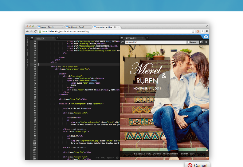Viewport: 243px width, 167px height.
Task: Open preview settings gear icon
Action: tap(206, 42)
